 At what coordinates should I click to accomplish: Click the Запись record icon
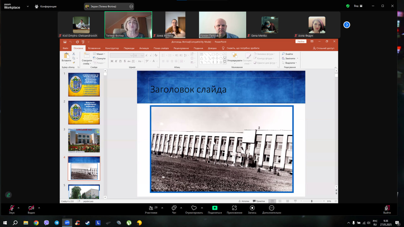pos(252,208)
